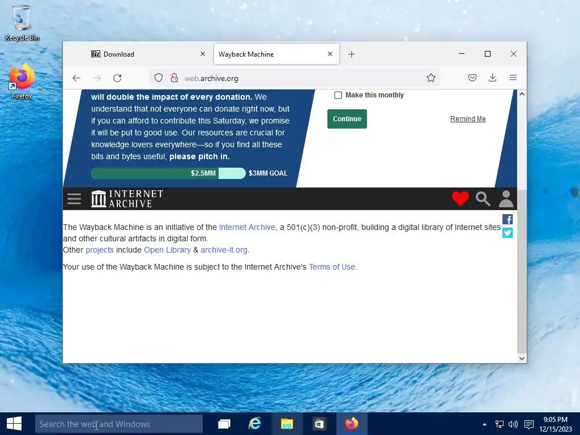Click the Internet Archive logo

[x=127, y=199]
